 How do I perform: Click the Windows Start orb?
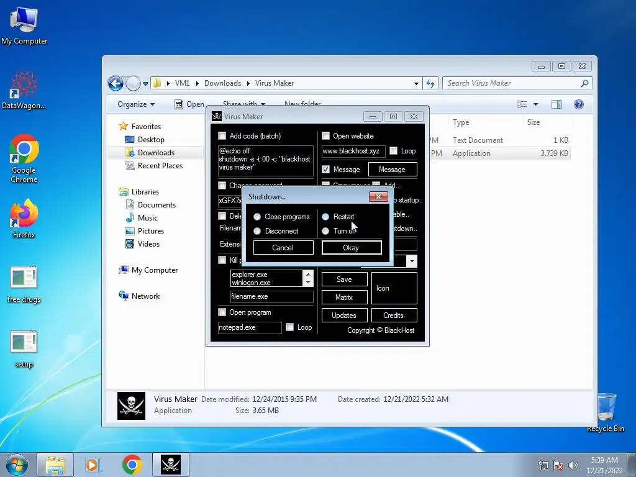[17, 465]
